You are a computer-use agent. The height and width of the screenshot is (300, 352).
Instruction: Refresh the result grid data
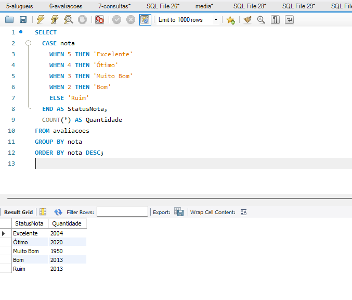(58, 212)
